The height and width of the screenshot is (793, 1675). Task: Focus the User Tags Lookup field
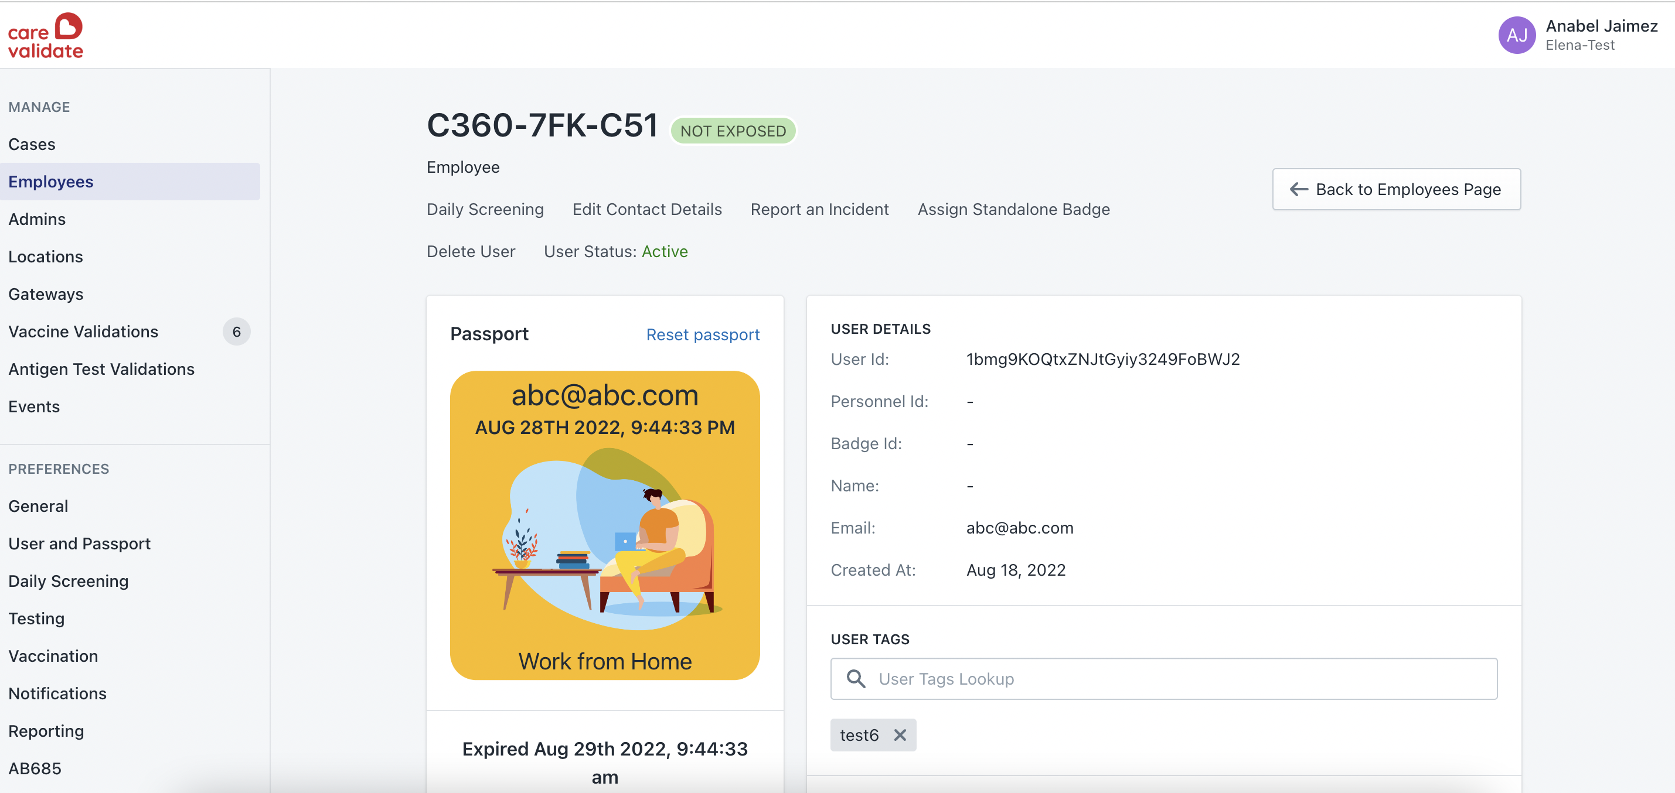point(1163,679)
